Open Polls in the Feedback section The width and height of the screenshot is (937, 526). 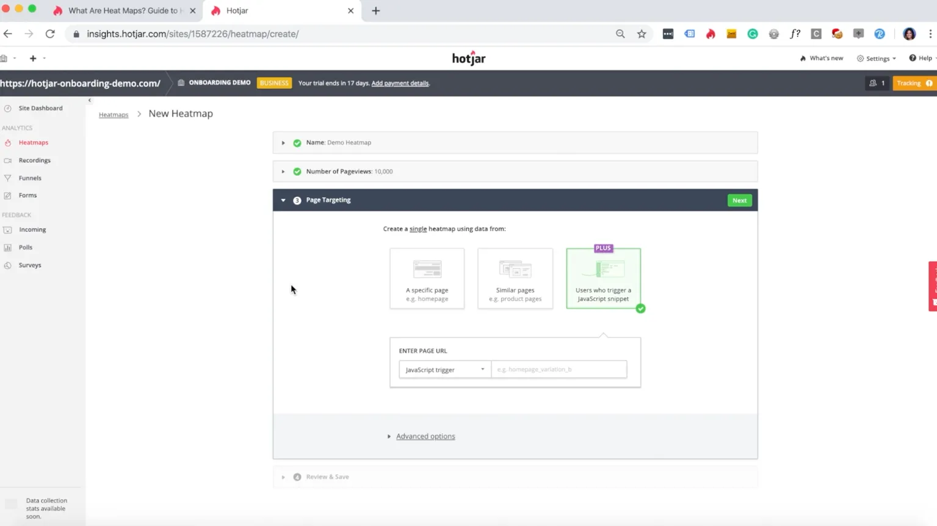(26, 247)
